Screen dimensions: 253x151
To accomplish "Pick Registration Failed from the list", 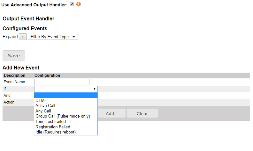I will tap(53, 127).
